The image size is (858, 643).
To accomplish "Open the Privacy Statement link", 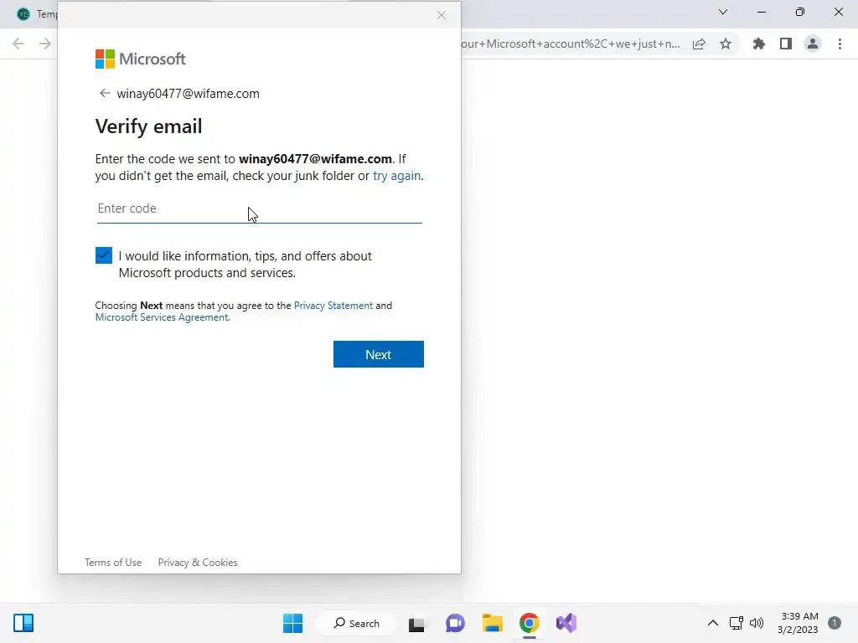I will [x=333, y=306].
